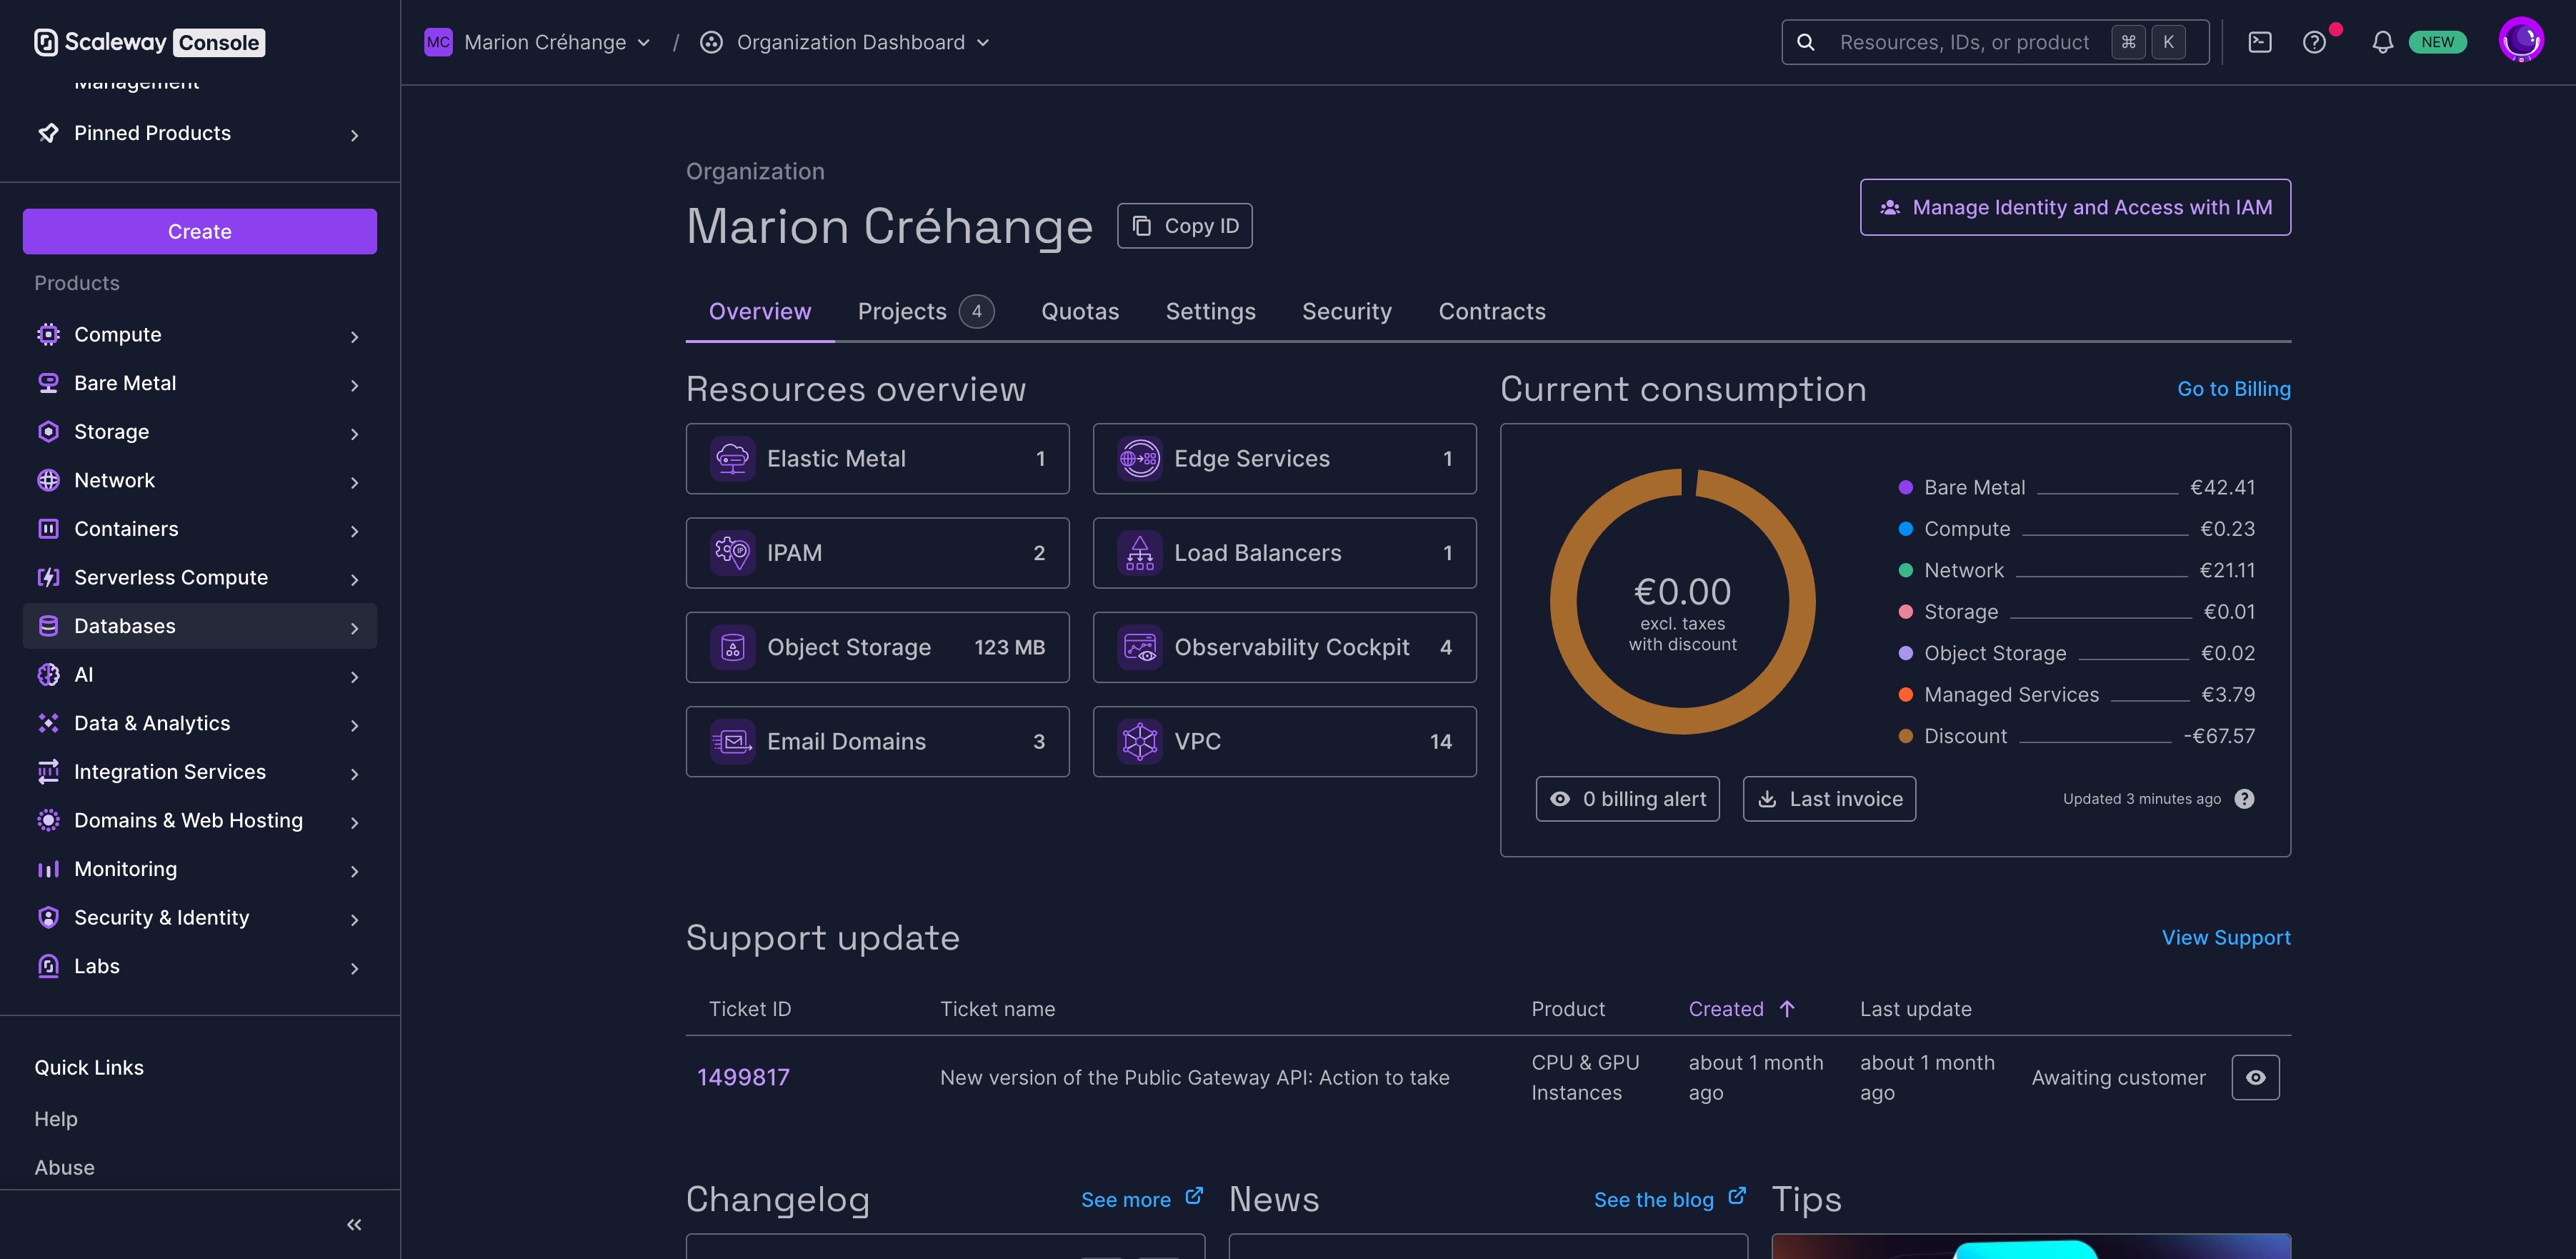Collapse the sidebar with double chevron

tap(354, 1224)
